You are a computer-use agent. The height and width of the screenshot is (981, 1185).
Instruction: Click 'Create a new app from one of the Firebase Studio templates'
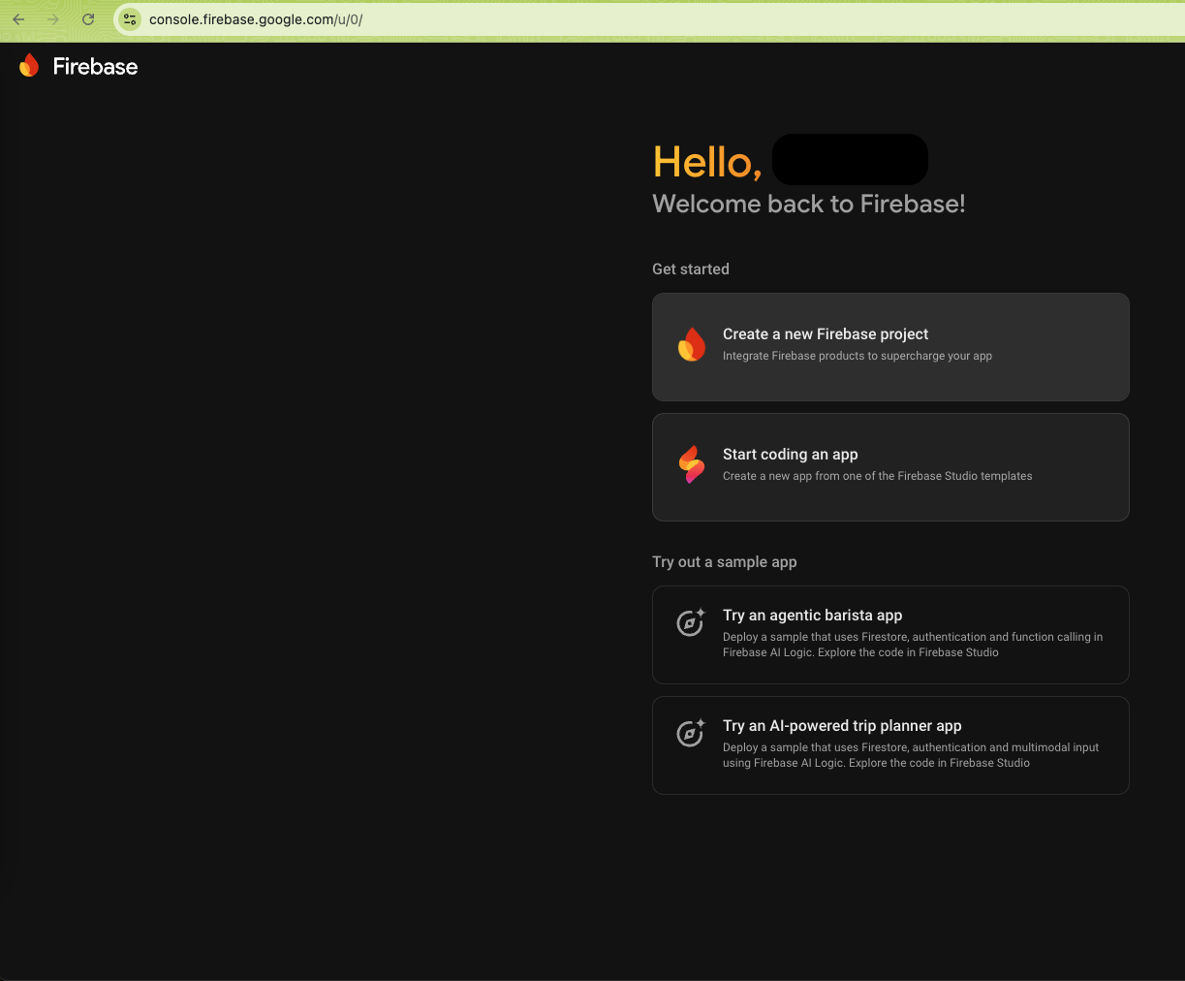point(878,476)
